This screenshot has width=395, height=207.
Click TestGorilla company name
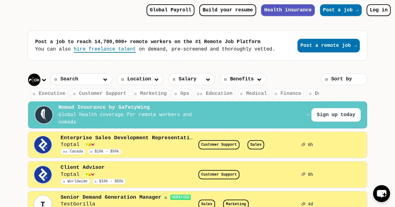pyautogui.click(x=78, y=204)
